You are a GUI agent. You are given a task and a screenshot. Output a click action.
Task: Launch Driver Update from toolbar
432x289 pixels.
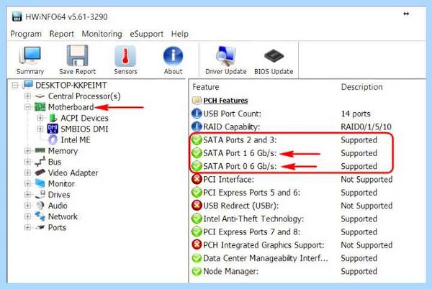point(225,60)
